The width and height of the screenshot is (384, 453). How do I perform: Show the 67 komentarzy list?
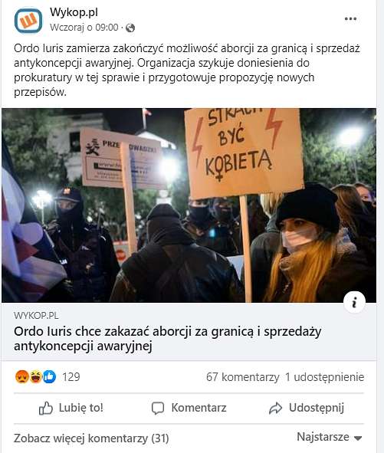click(x=243, y=377)
